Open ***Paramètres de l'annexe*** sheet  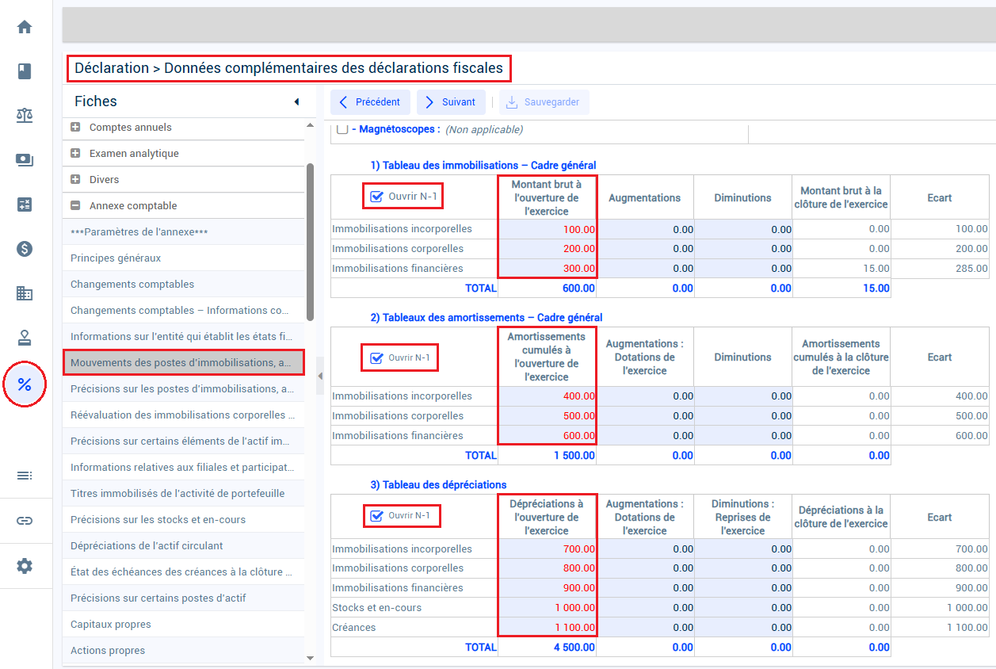click(183, 232)
